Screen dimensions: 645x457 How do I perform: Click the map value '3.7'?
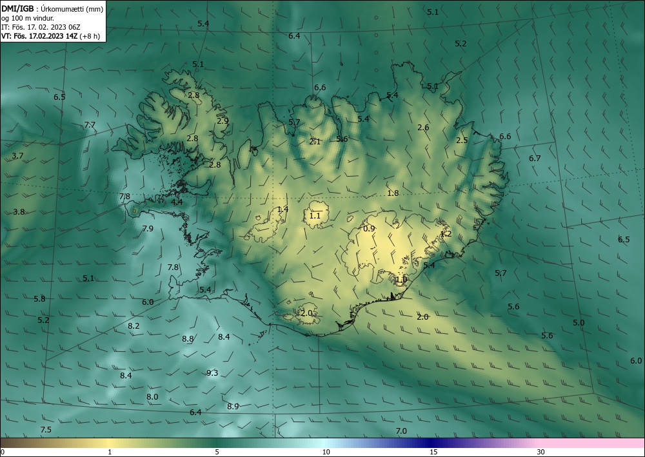(17, 156)
